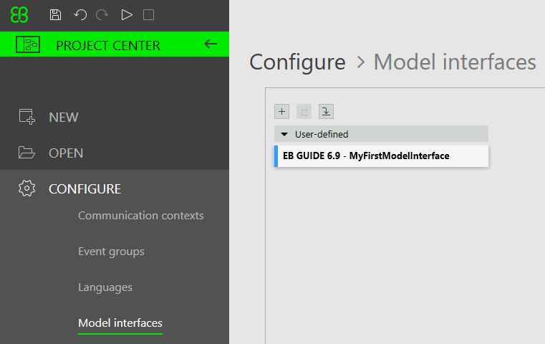Screen dimensions: 545x344
Task: Open the OPEN menu item
Action: coord(66,153)
